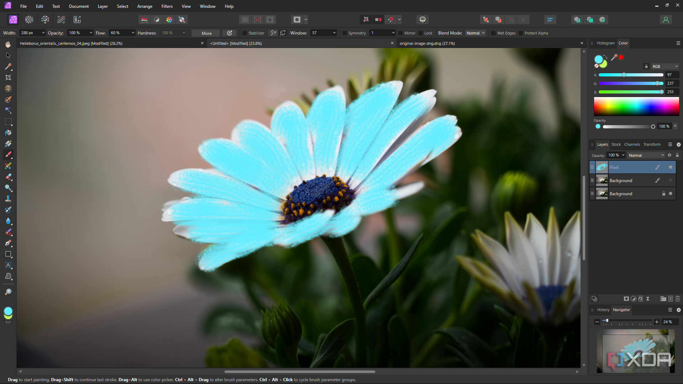The height and width of the screenshot is (384, 683).
Task: Enable the Stabilizer checkbox
Action: (x=245, y=33)
